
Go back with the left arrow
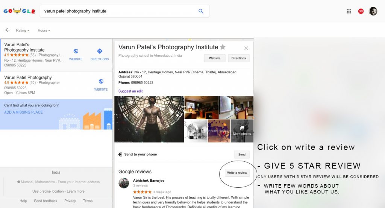(8, 30)
